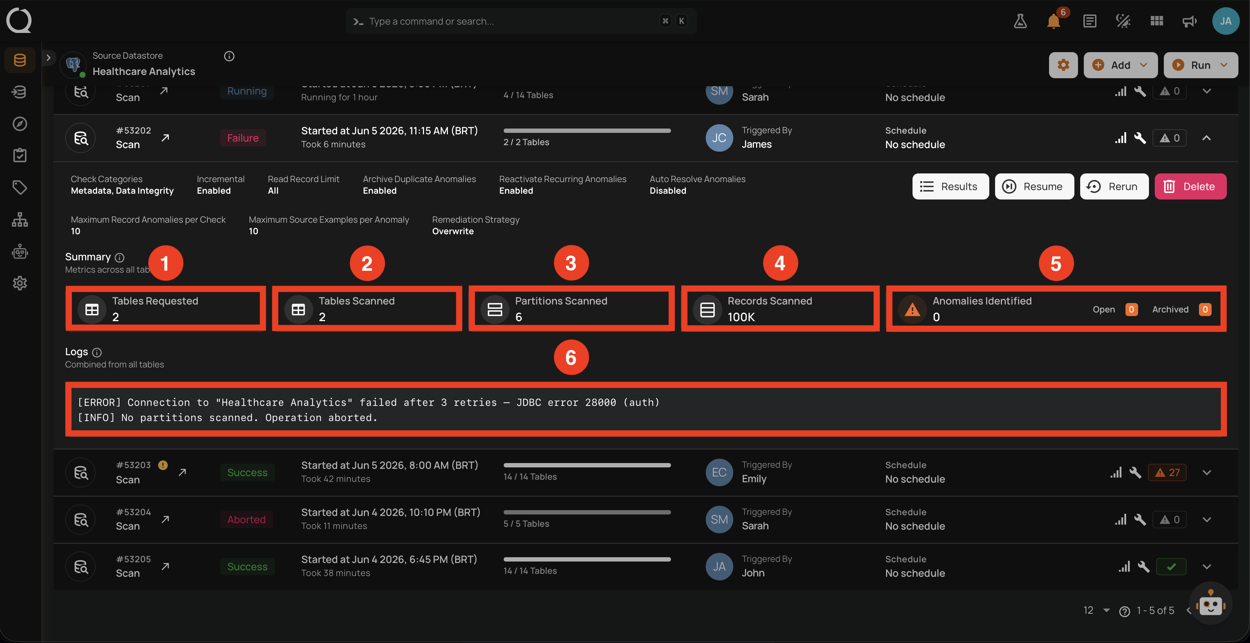The height and width of the screenshot is (643, 1250).
Task: Click the JC avatar for James
Action: coord(719,138)
